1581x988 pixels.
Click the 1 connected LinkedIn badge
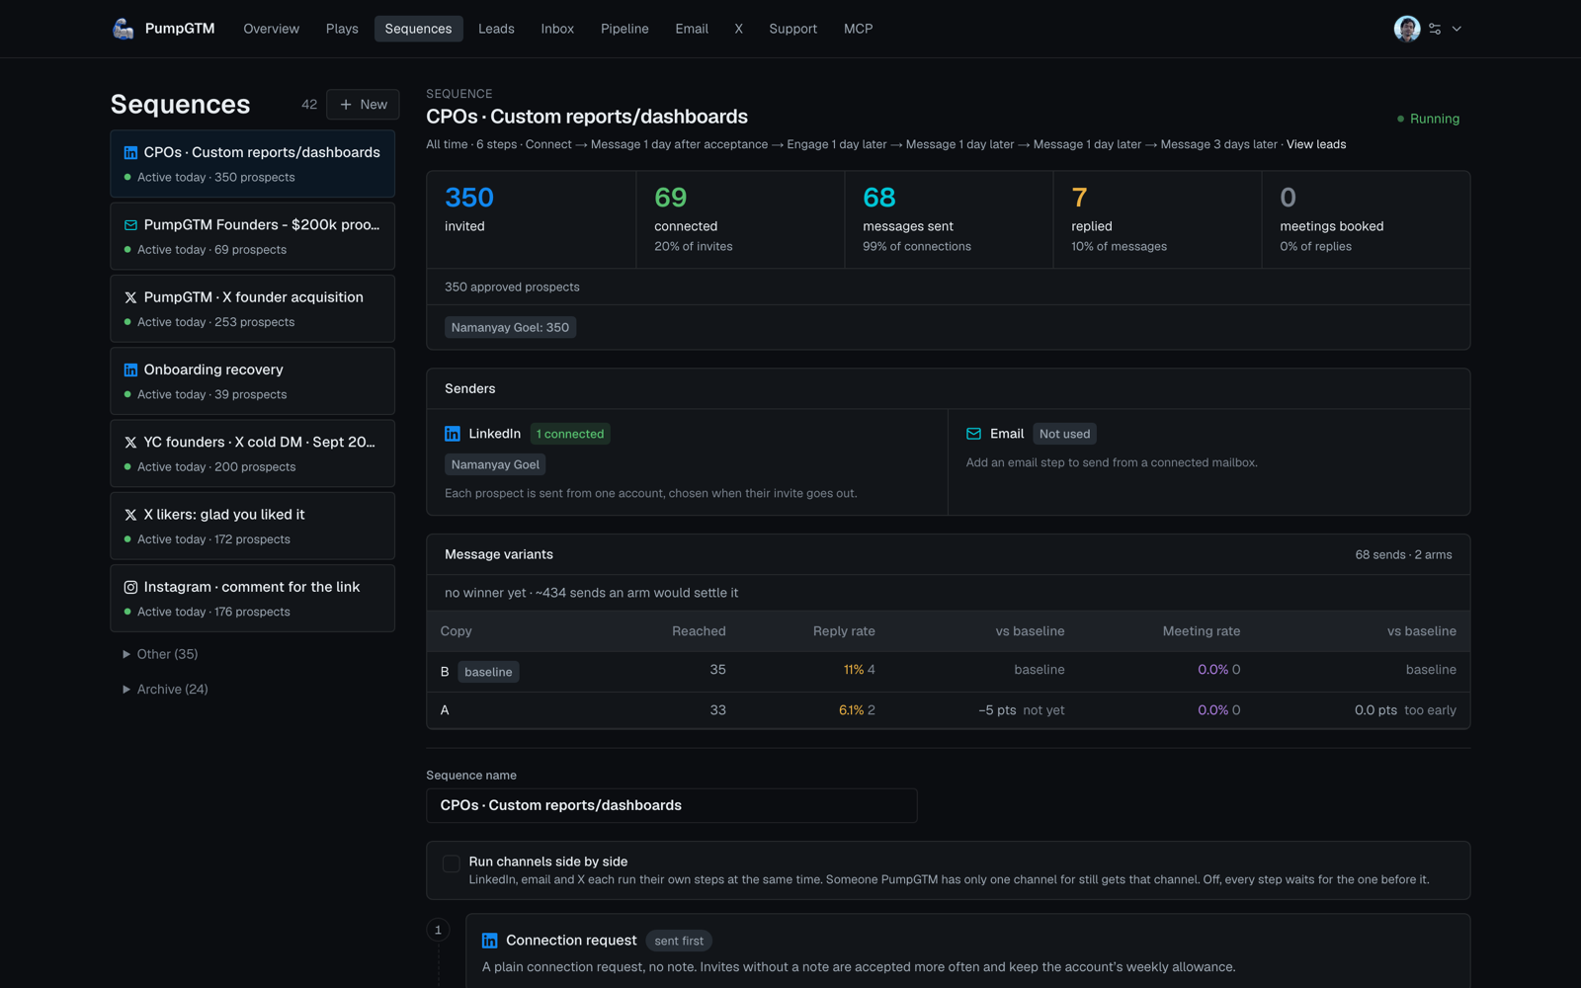pos(570,434)
